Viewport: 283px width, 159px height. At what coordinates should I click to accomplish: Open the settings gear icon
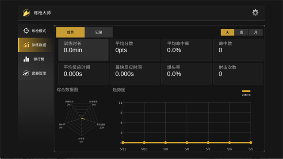click(255, 13)
